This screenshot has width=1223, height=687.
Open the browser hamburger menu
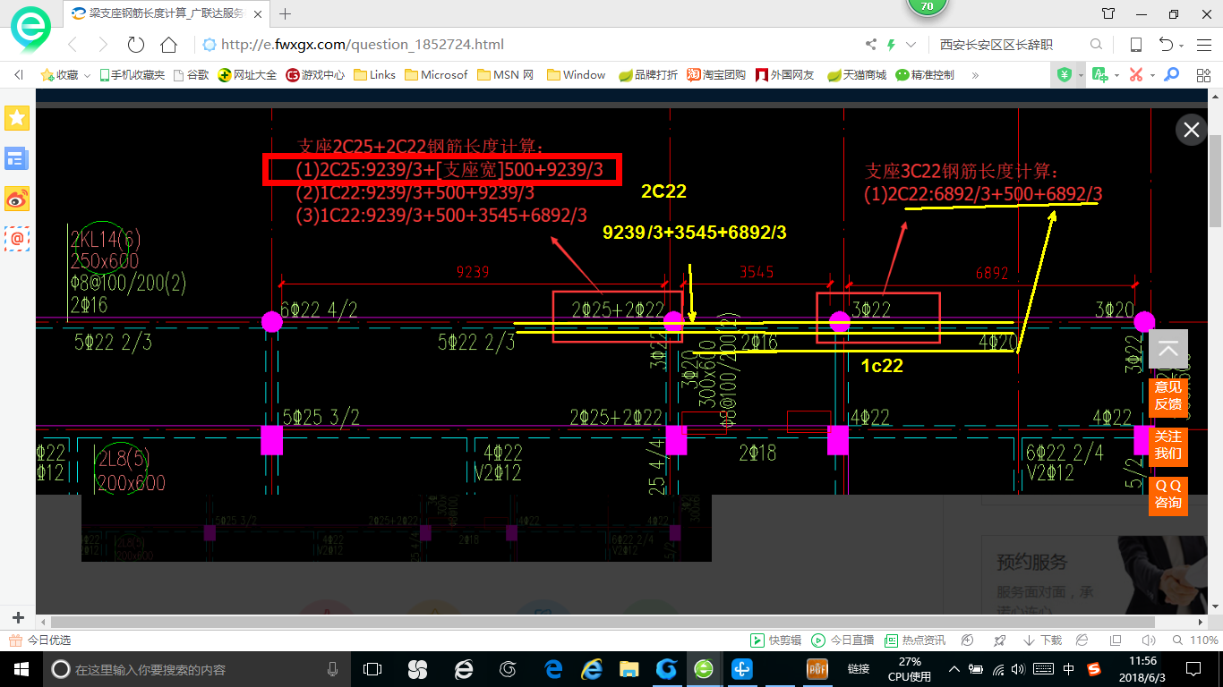pos(1202,45)
